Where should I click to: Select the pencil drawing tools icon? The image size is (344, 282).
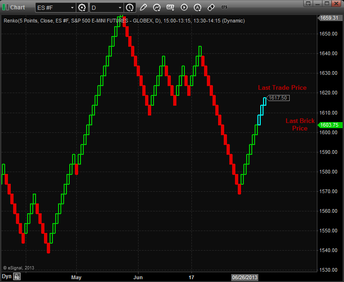[143, 7]
